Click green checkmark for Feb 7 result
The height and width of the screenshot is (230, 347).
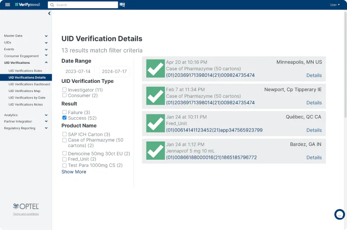click(155, 96)
